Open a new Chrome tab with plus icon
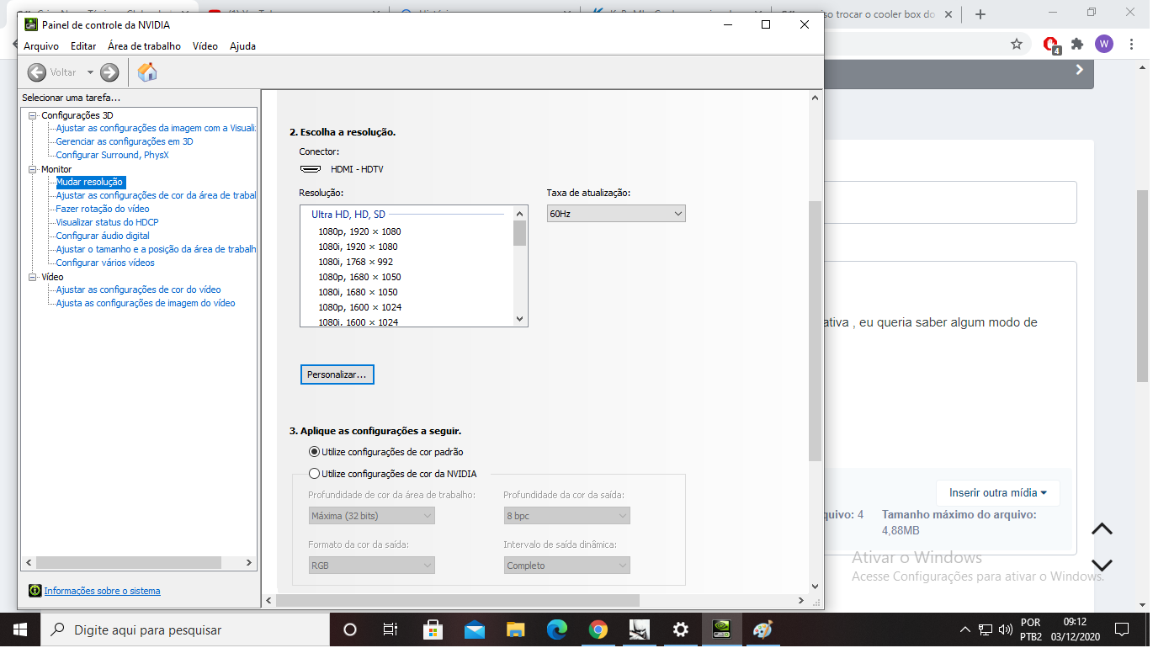This screenshot has width=1153, height=648. pos(980,14)
